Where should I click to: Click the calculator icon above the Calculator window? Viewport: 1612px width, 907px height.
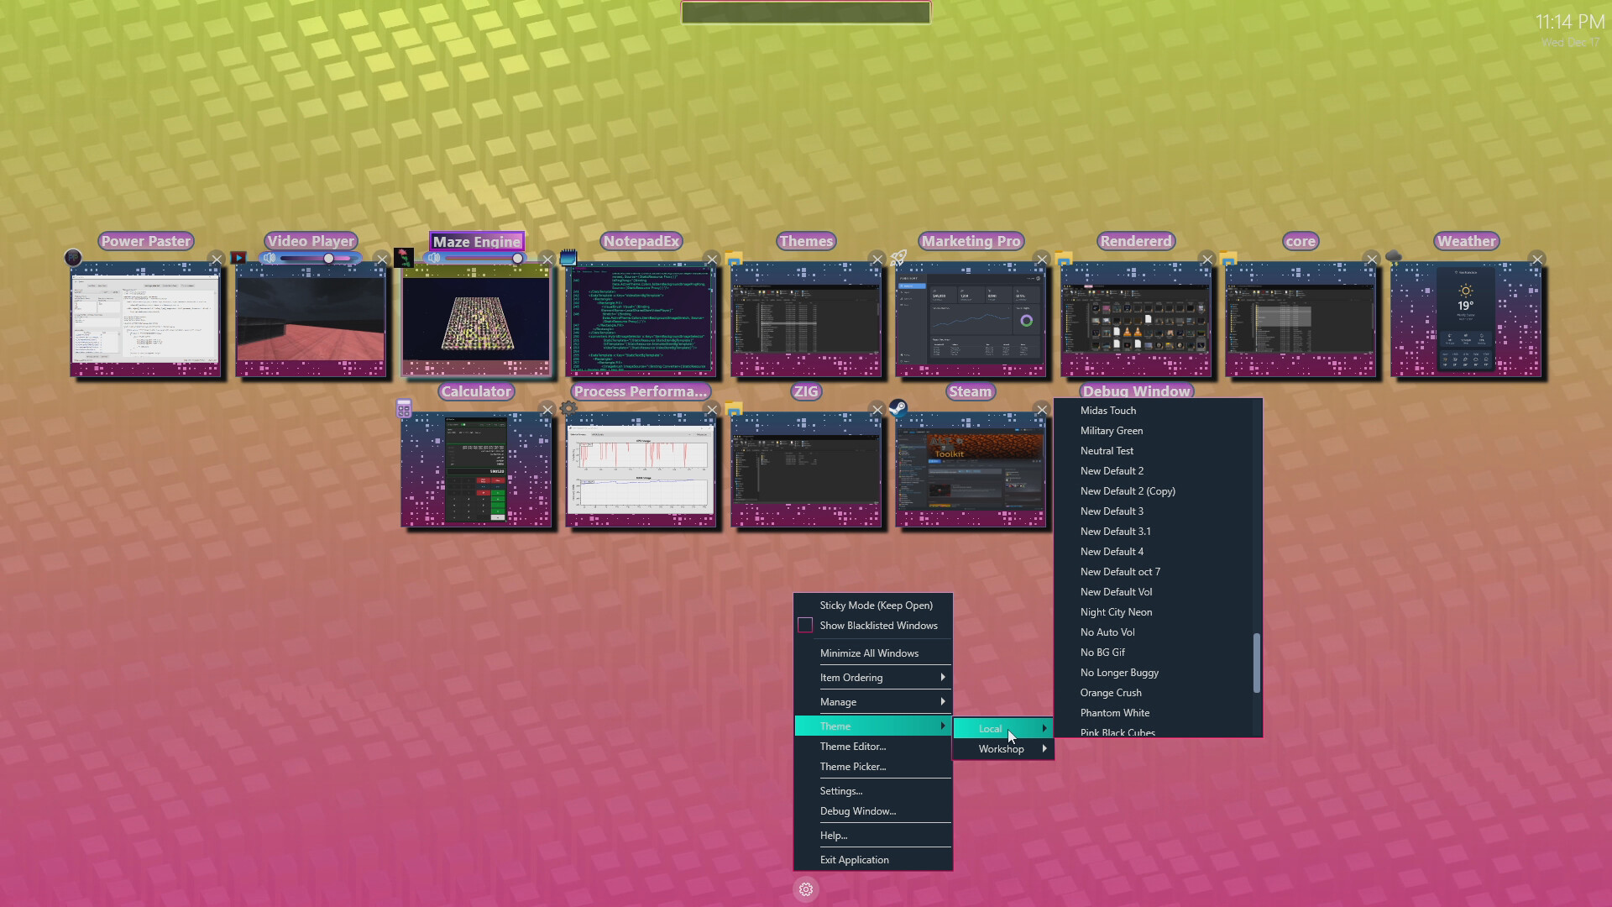(x=405, y=408)
